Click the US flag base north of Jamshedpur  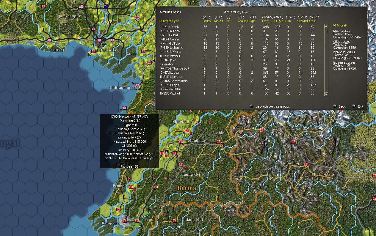81,6
